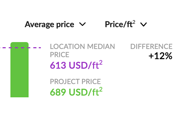Screen dimensions: 179x121
Task: Click the word PRICE under LOCATION MEDIAN
Action: [60, 55]
